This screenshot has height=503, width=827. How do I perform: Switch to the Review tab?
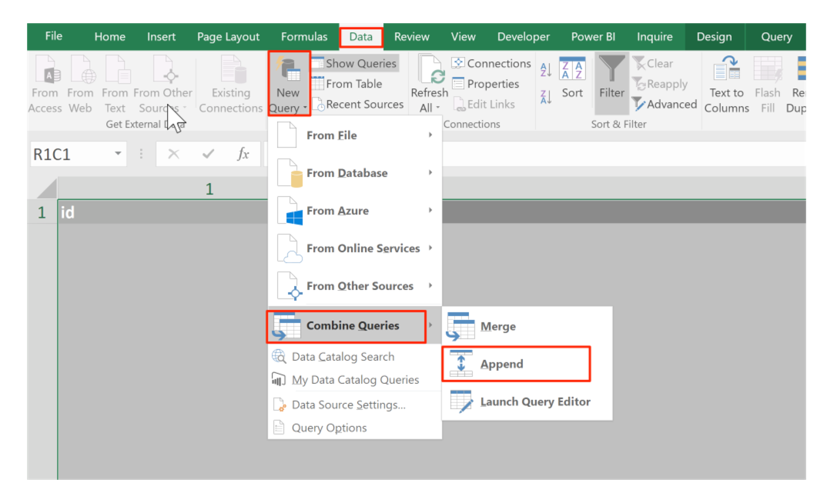point(412,37)
